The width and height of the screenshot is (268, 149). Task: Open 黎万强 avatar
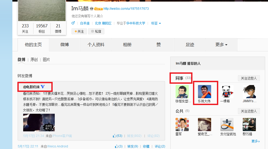(249, 125)
